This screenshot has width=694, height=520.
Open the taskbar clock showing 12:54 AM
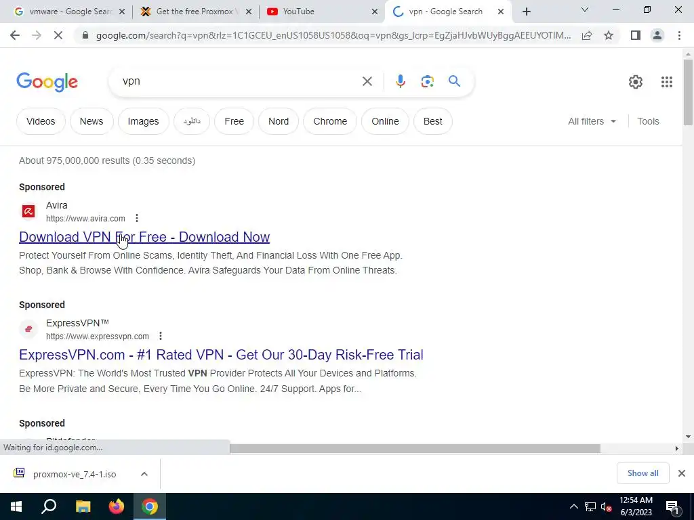click(636, 506)
